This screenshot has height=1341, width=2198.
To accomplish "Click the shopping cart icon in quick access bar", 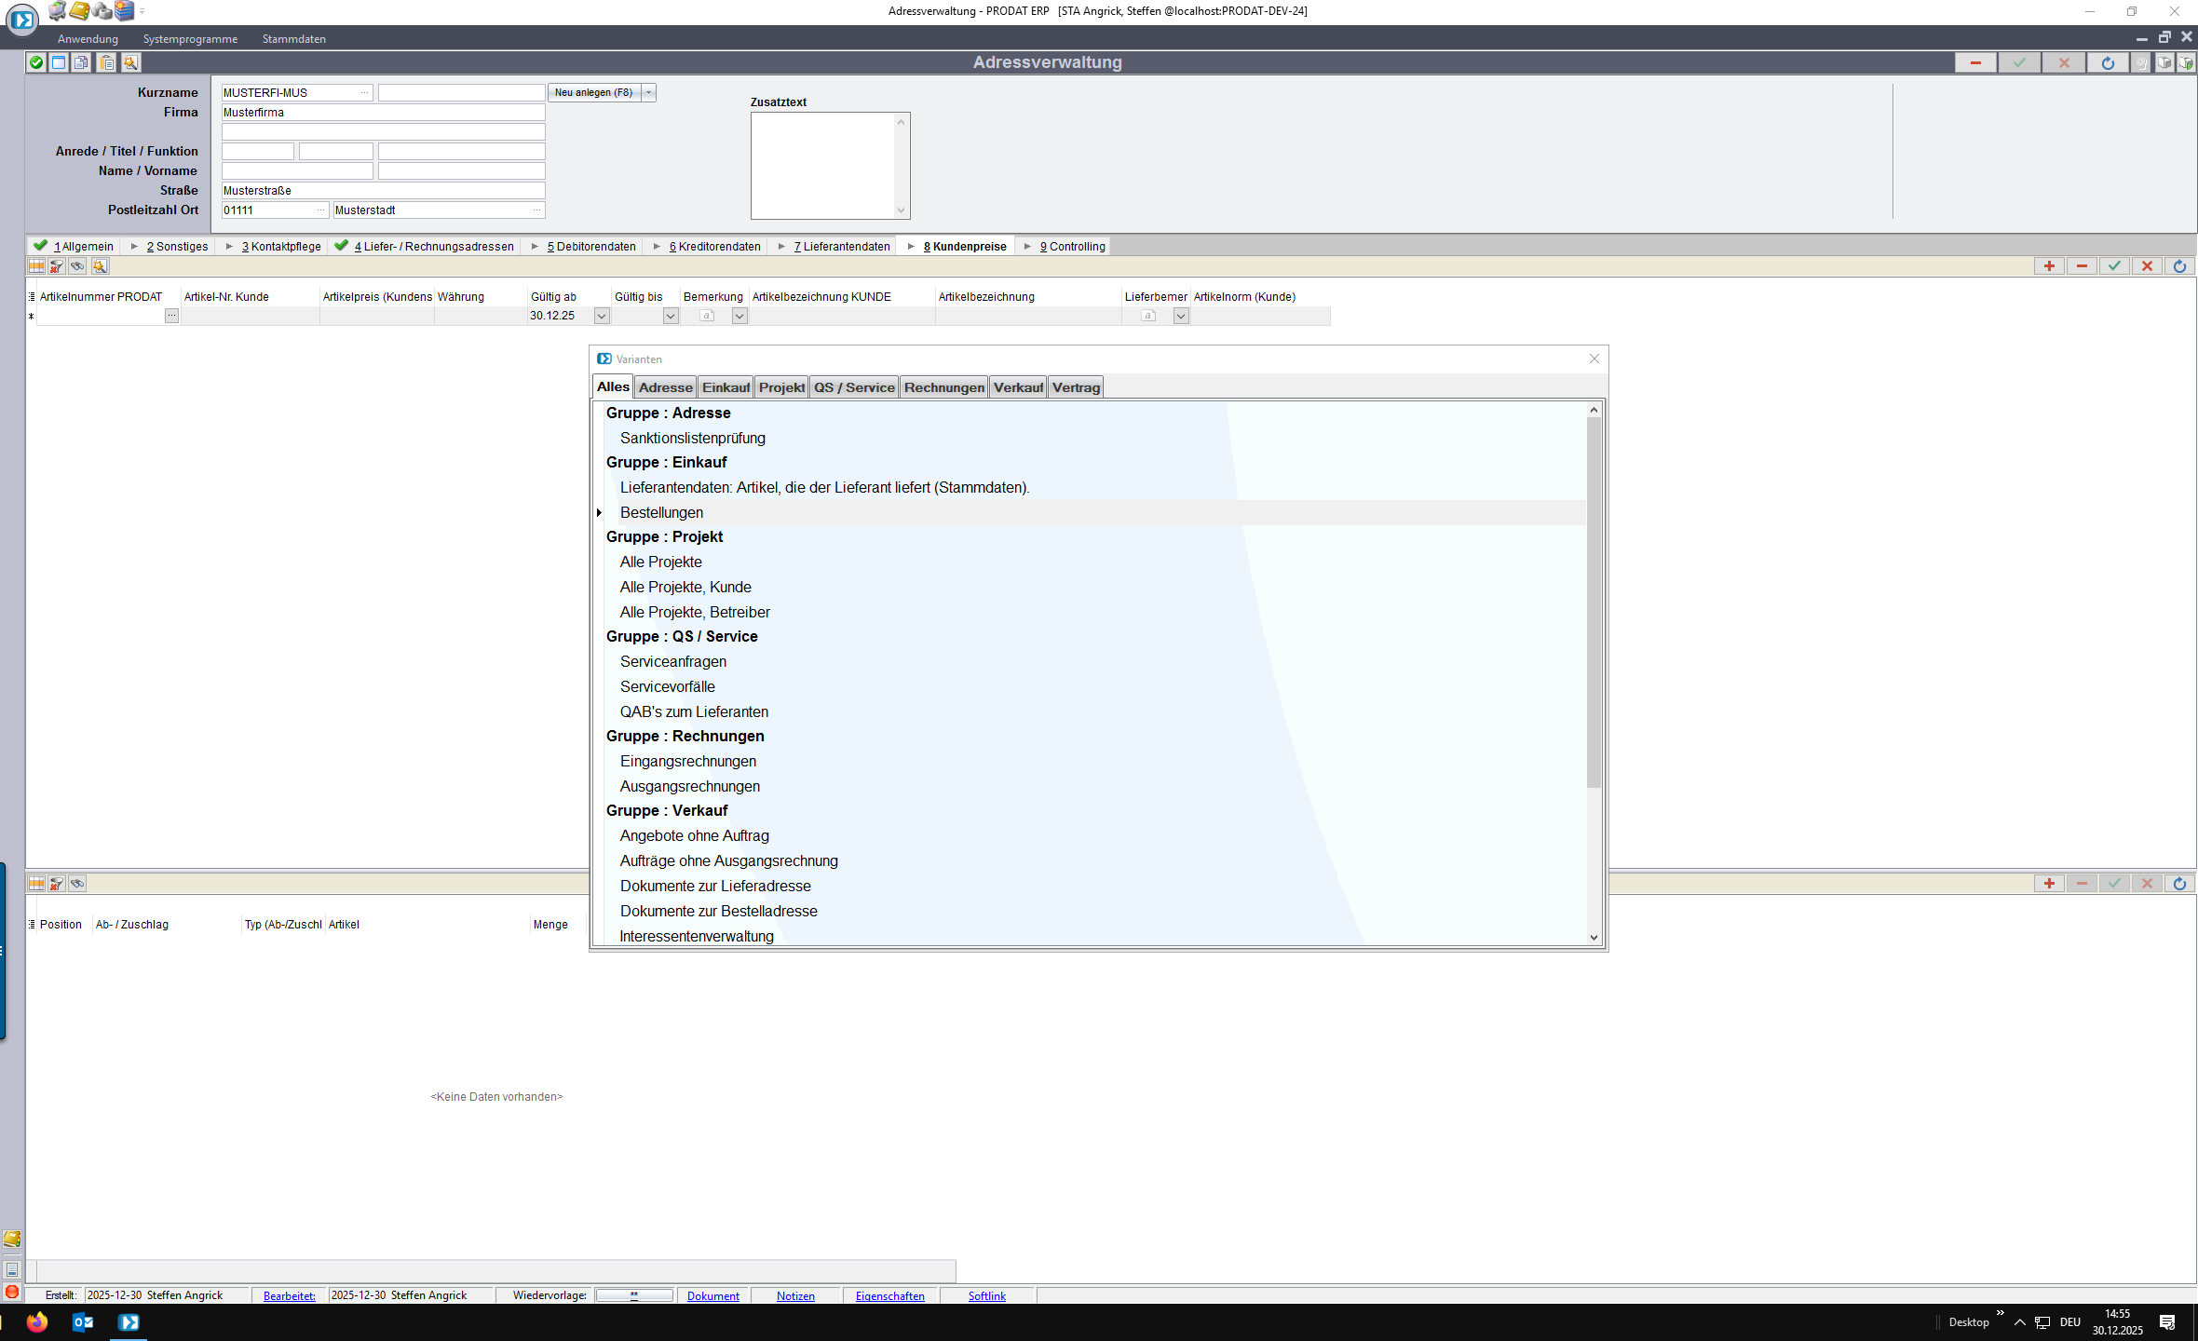I will 57,11.
